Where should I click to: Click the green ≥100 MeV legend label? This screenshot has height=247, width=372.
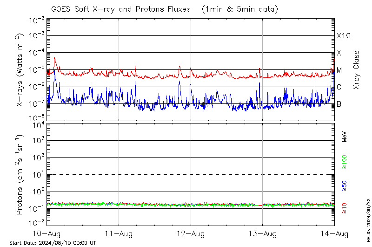click(345, 160)
